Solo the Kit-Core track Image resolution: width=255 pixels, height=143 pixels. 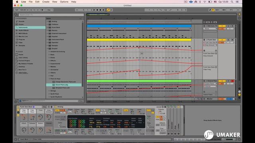point(228,26)
